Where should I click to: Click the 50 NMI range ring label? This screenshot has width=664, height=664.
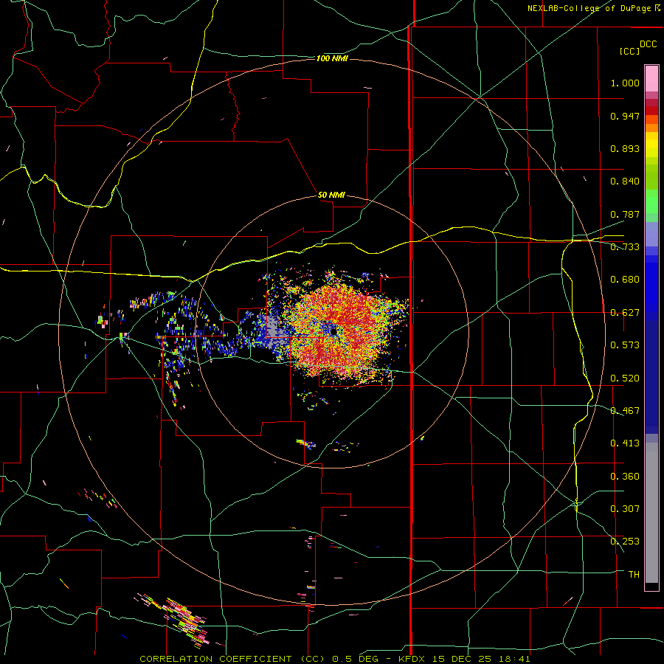(331, 195)
